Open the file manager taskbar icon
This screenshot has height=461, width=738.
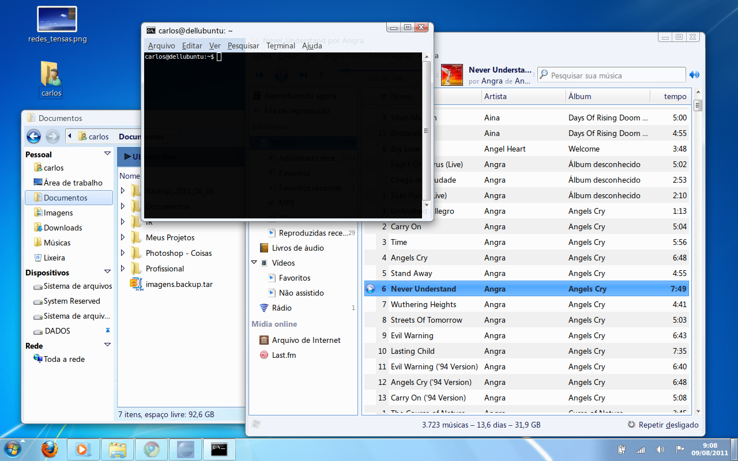click(118, 449)
